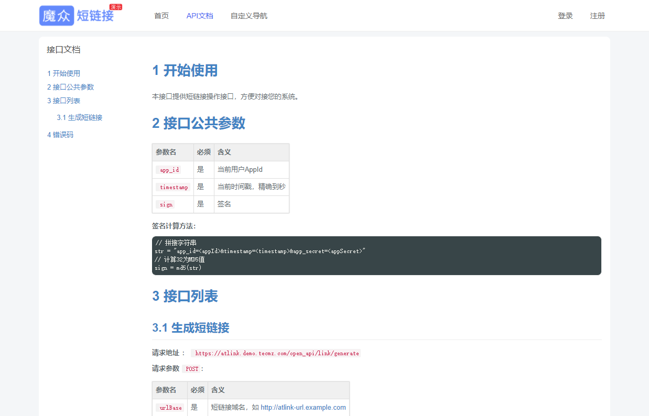Viewport: 649px width, 416px height.
Task: Click the 本接口提供短链接操作接口 intro paragraph
Action: tap(225, 96)
